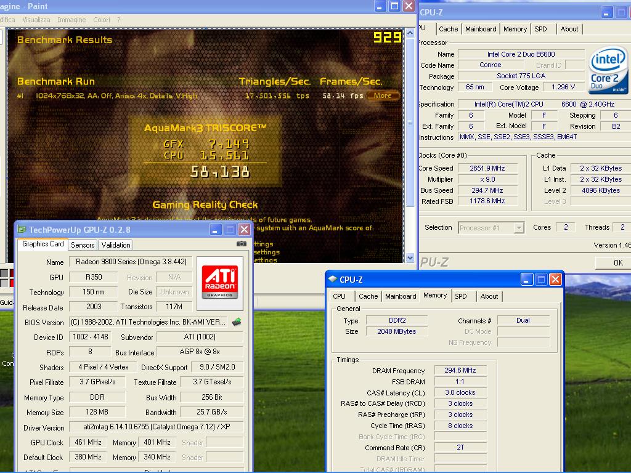Close the CPU-Z Memory window
Screen dimensions: 631x473
tap(555, 279)
